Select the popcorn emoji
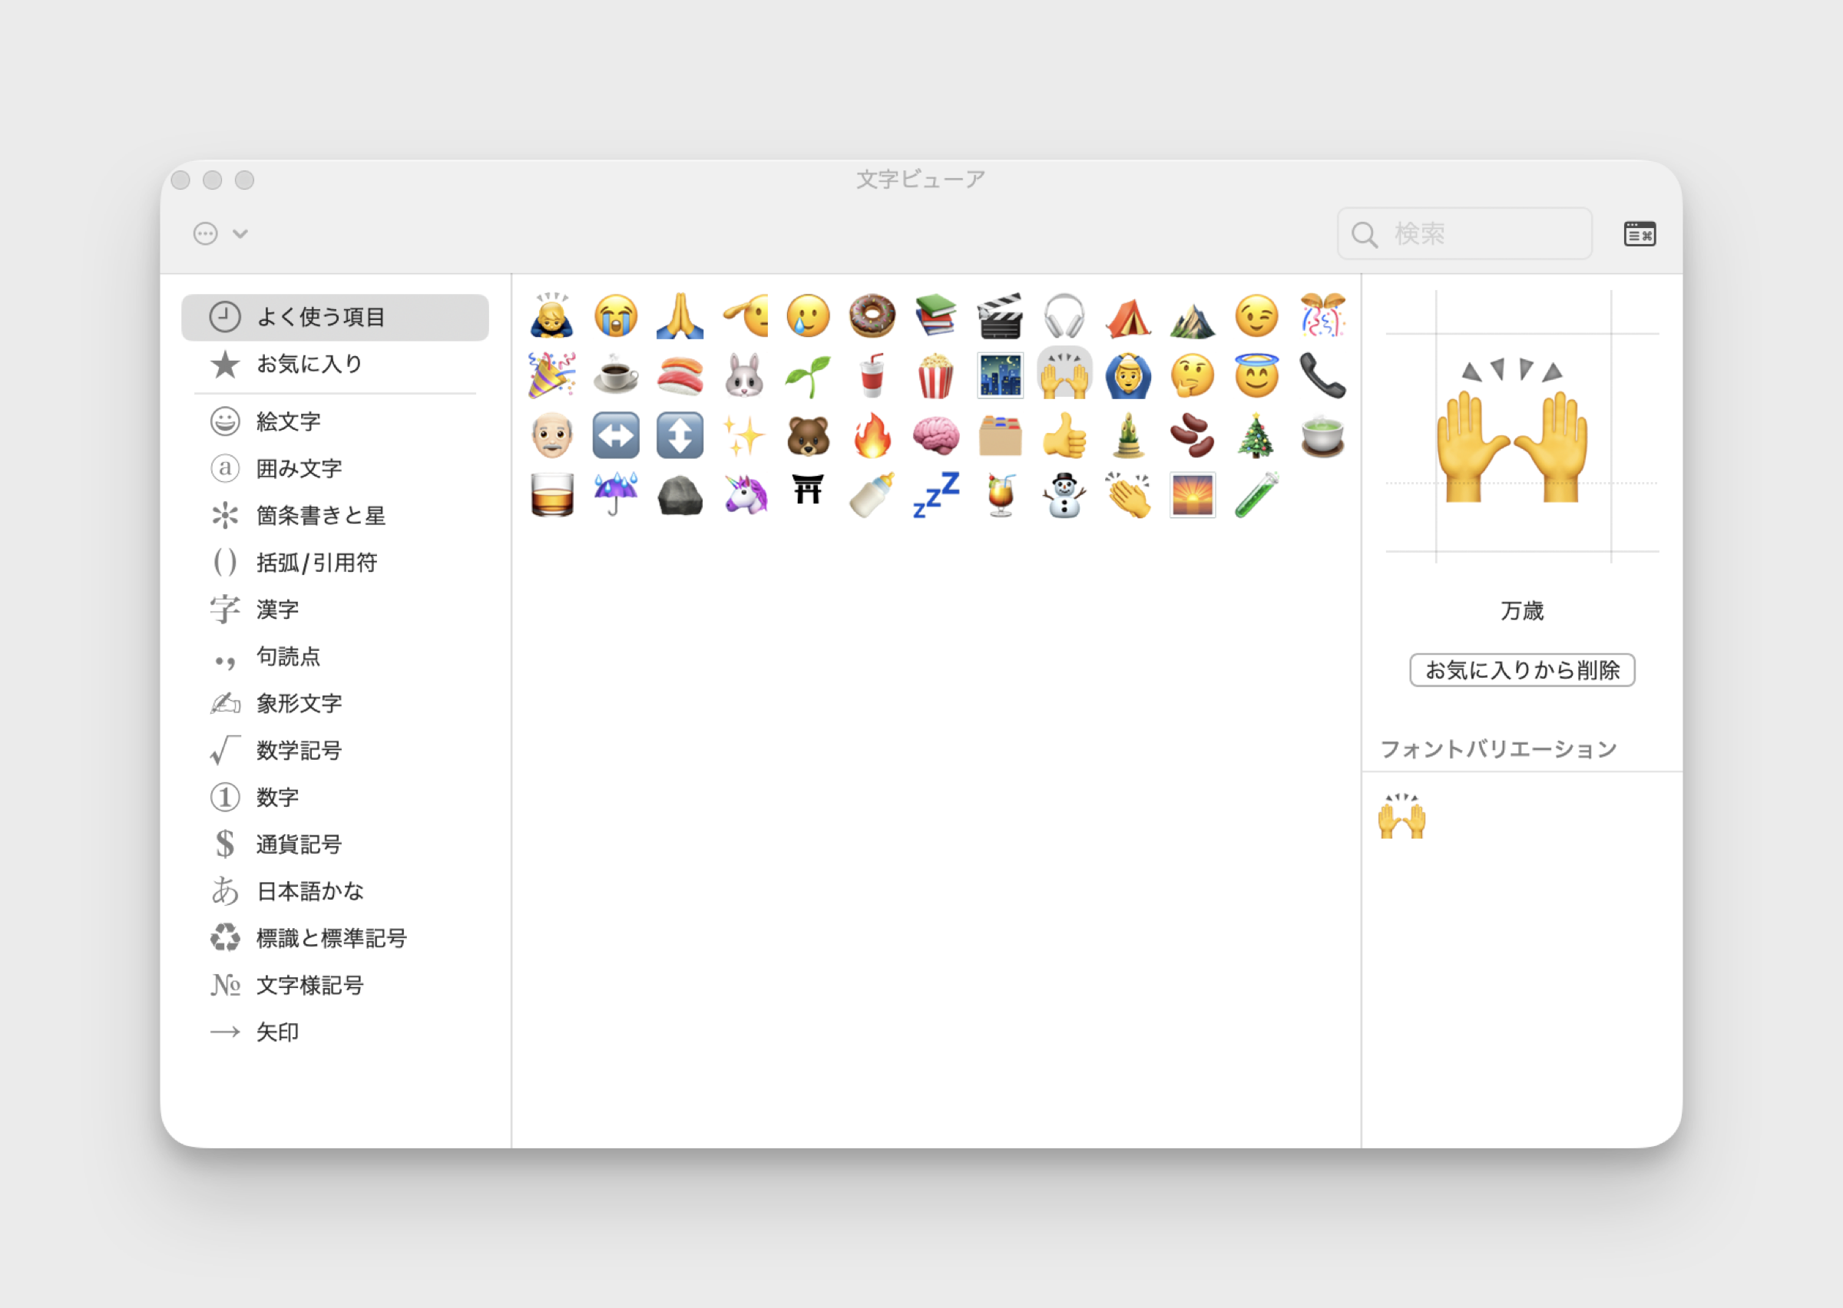1843x1308 pixels. click(935, 376)
